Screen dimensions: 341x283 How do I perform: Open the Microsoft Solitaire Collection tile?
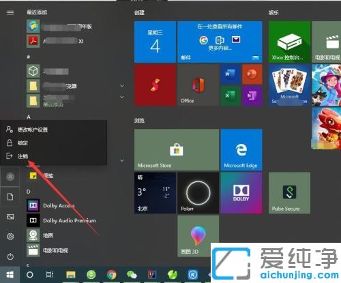coord(289,85)
